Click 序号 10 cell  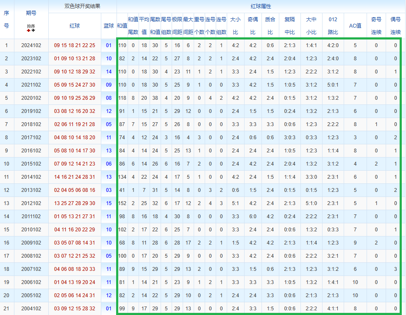tap(6, 164)
